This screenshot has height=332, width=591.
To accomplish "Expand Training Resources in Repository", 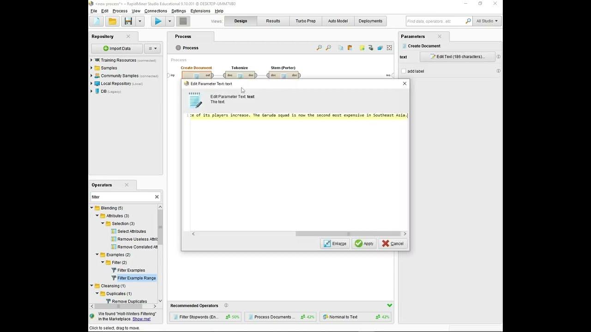I will [x=91, y=60].
